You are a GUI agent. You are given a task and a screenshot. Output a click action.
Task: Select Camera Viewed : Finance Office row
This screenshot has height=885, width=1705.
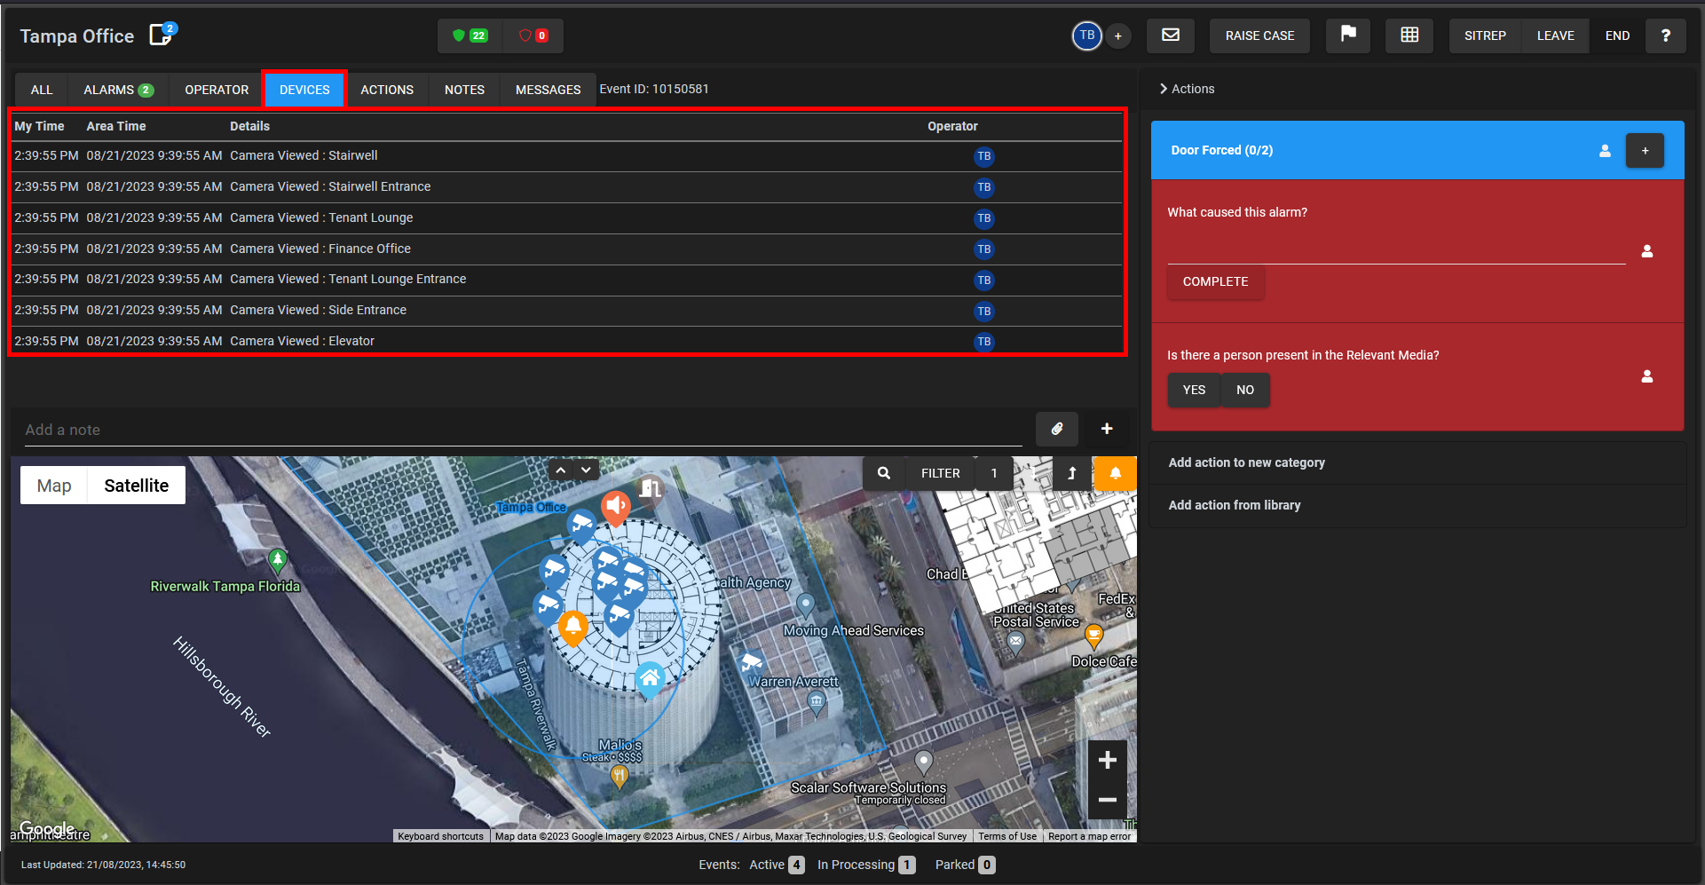pyautogui.click(x=566, y=249)
